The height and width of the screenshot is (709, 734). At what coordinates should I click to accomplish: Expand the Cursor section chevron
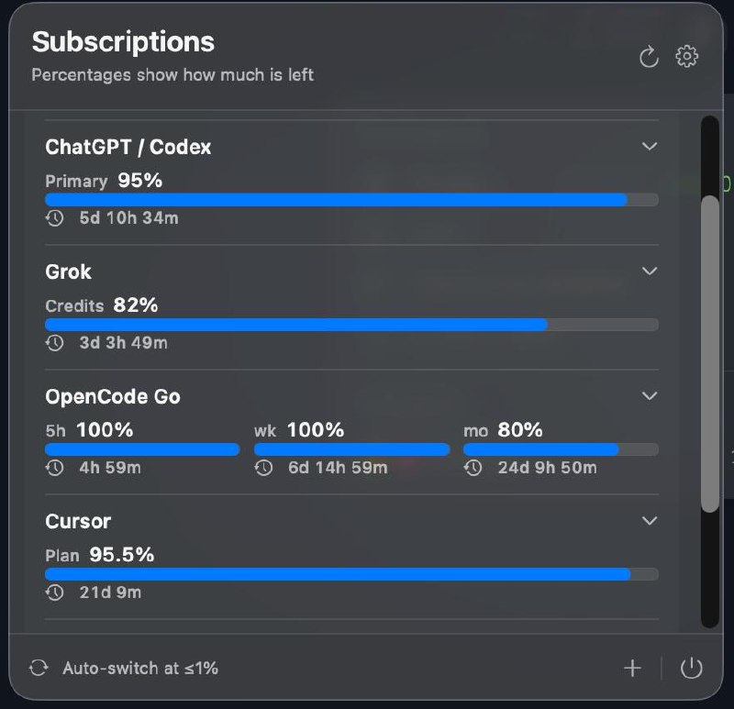[x=650, y=521]
